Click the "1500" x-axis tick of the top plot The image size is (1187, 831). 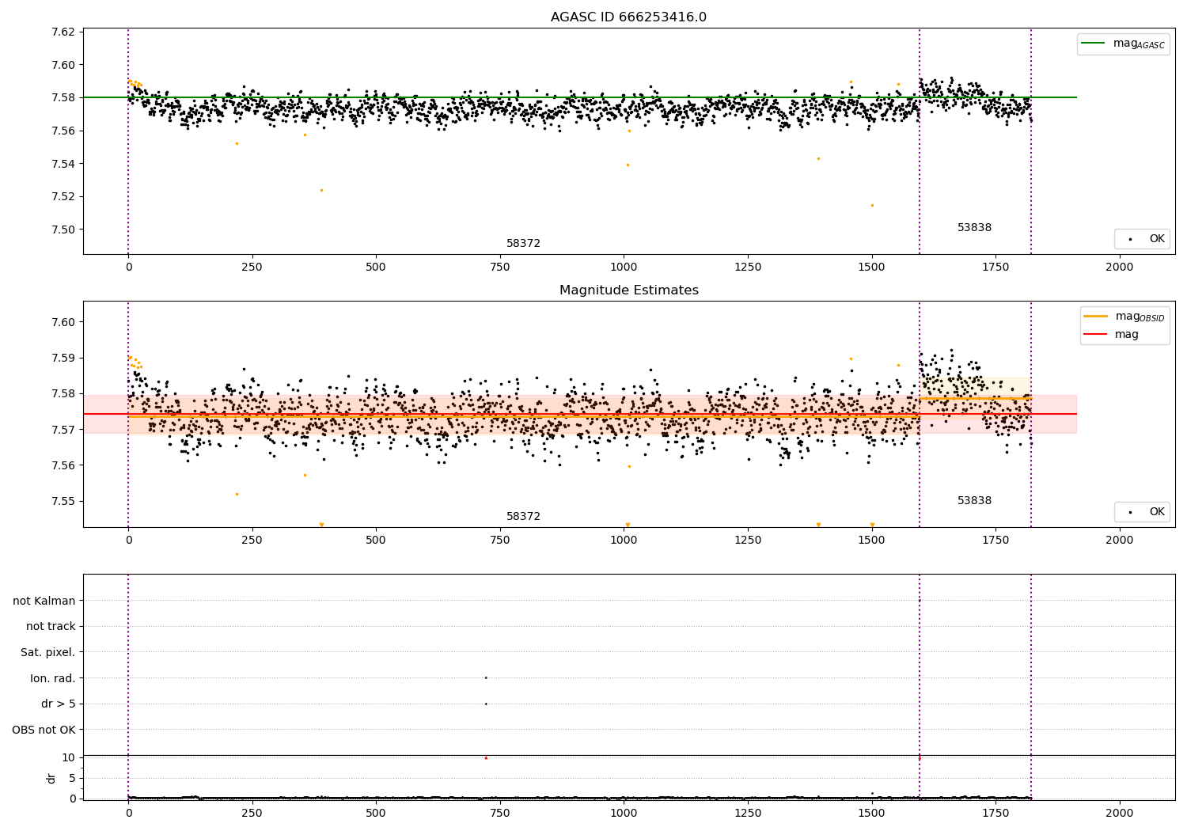(x=871, y=268)
